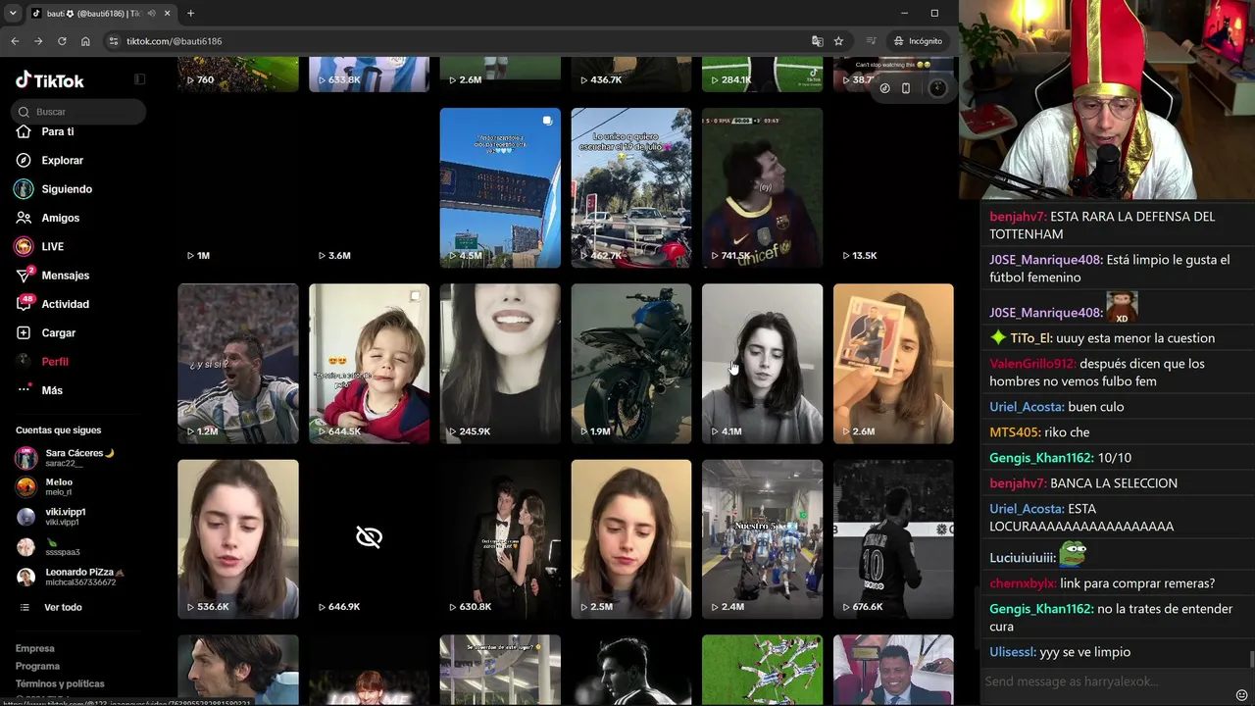Viewport: 1255px width, 706px height.
Task: Open highway sign video with 4.5M views
Action: pos(500,188)
